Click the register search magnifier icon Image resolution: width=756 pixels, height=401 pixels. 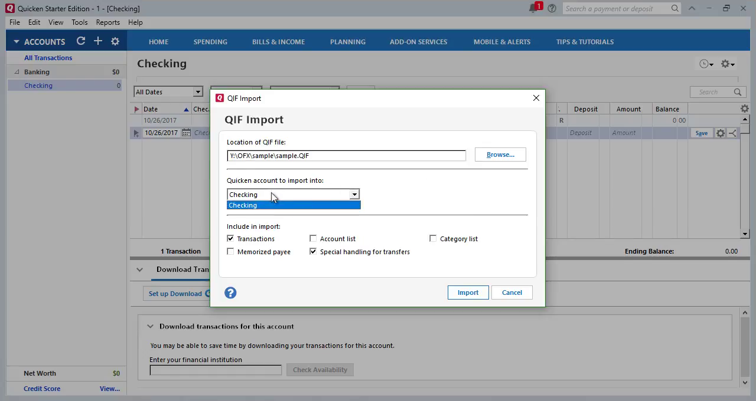click(x=738, y=92)
